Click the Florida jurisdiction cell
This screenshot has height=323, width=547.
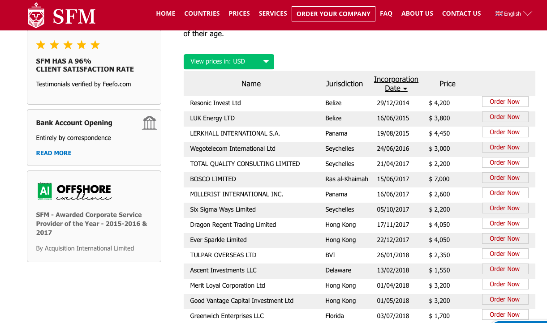point(335,316)
